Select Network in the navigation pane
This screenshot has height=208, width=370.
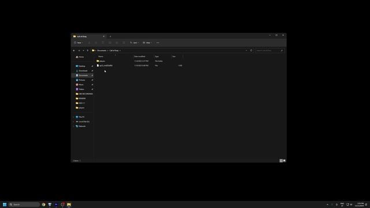point(81,126)
